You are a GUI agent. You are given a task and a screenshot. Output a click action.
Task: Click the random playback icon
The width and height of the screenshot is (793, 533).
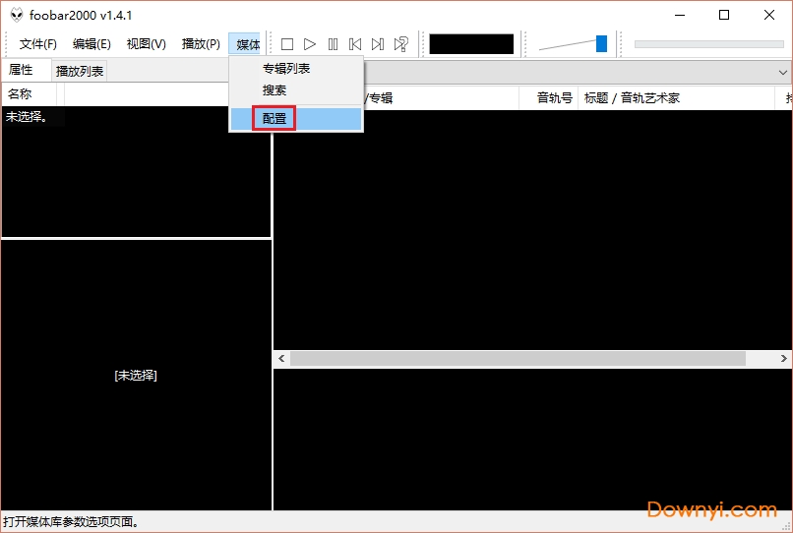click(x=401, y=44)
